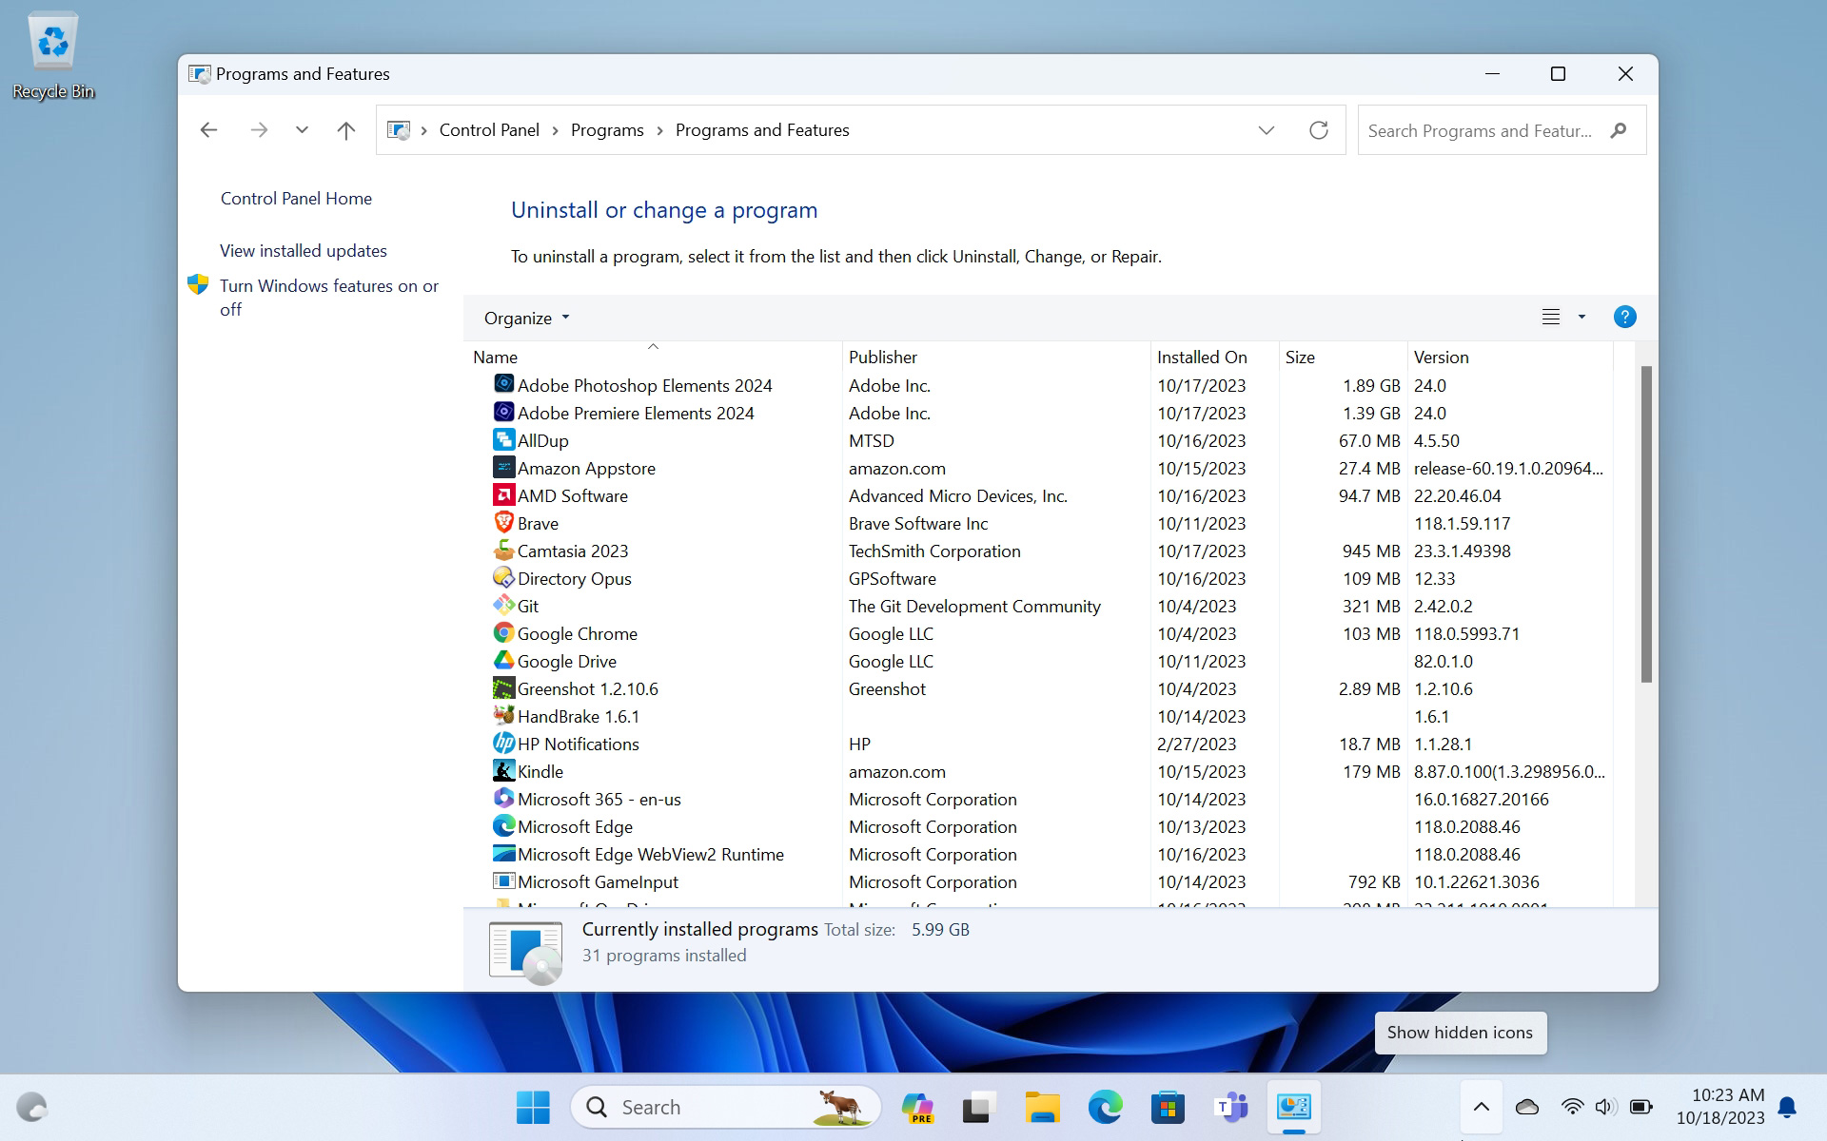Image resolution: width=1827 pixels, height=1141 pixels.
Task: Click the refresh icon beside the address bar
Action: (x=1318, y=130)
